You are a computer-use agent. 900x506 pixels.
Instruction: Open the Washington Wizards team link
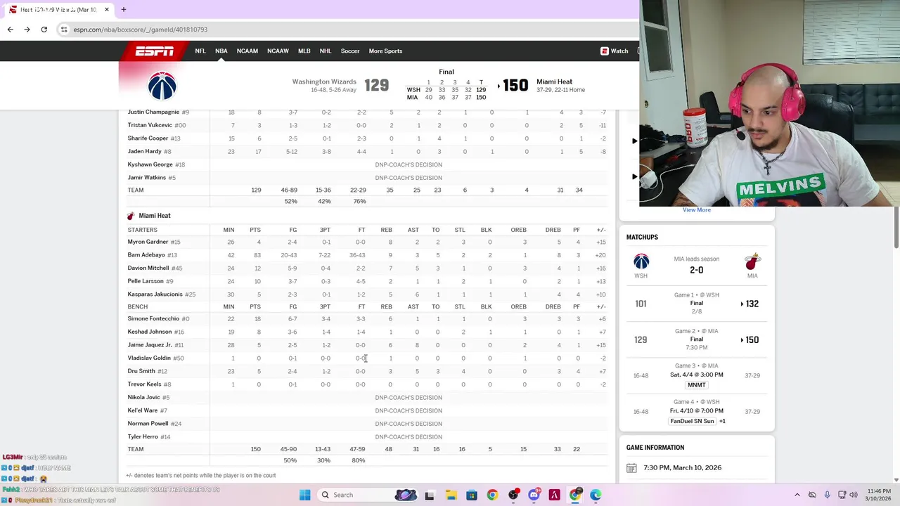(324, 82)
